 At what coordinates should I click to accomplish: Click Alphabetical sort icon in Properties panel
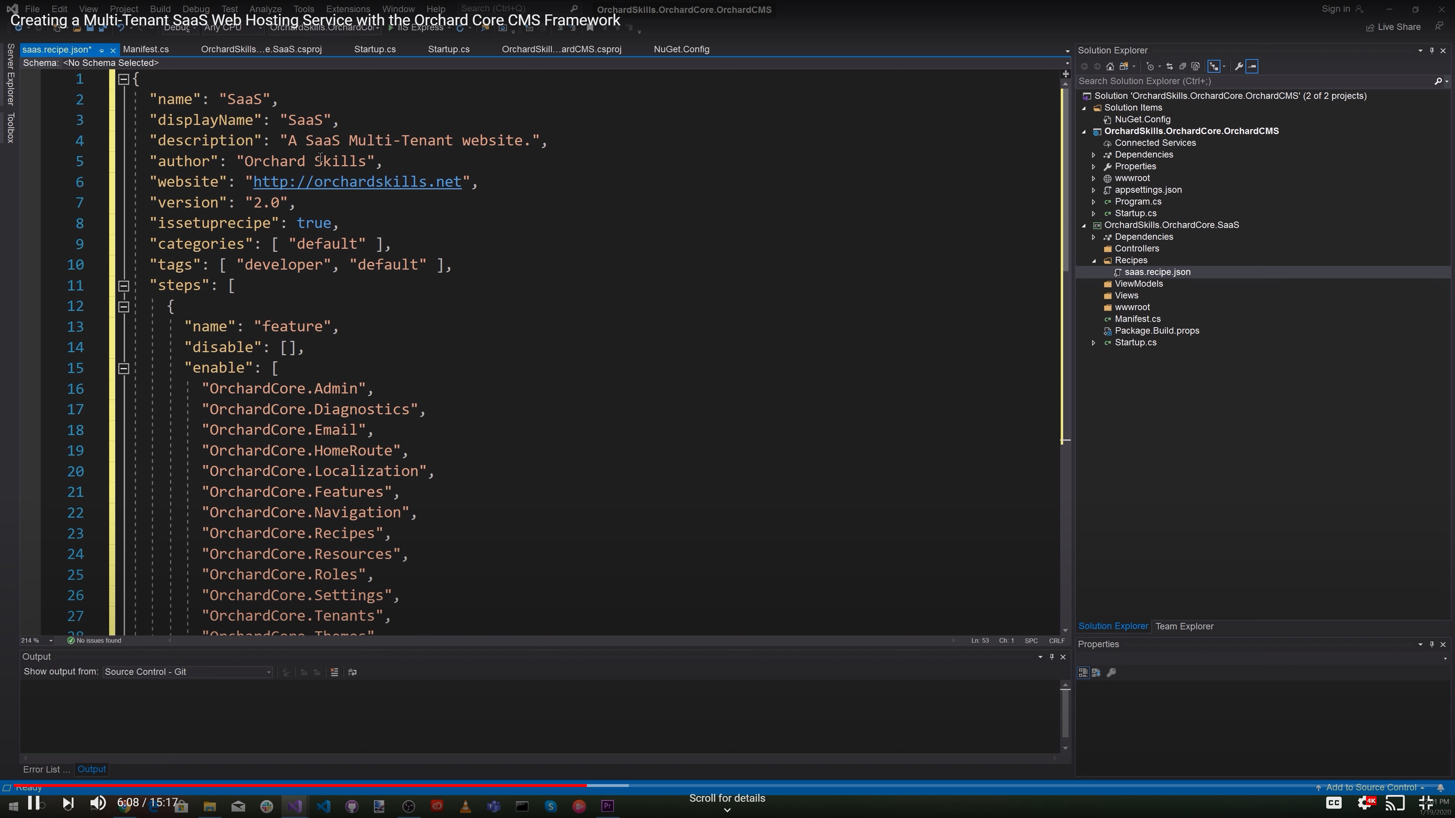point(1096,672)
